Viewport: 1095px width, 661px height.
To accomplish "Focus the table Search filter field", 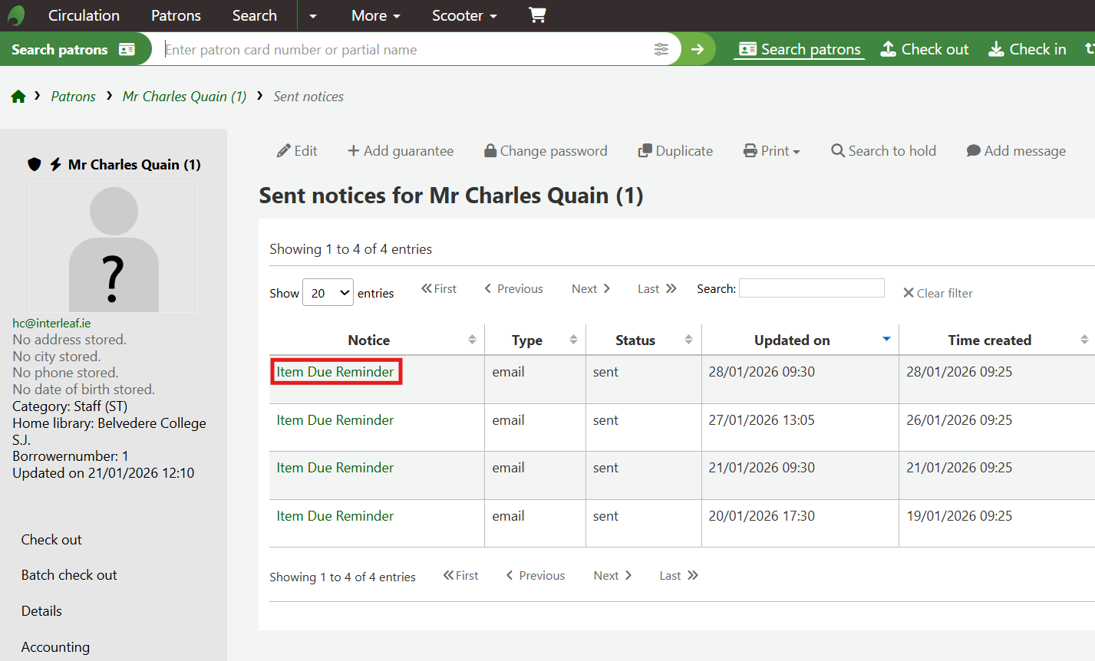I will [812, 288].
